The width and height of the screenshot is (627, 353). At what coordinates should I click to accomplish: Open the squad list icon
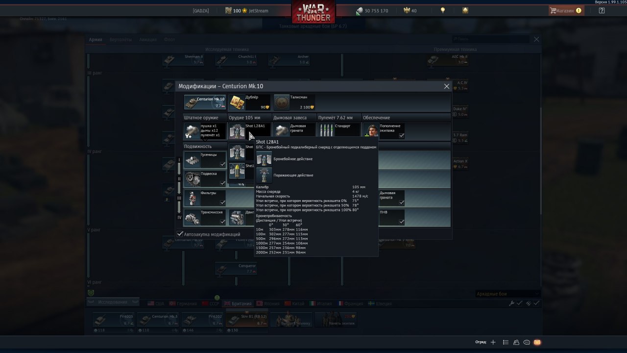(x=506, y=342)
